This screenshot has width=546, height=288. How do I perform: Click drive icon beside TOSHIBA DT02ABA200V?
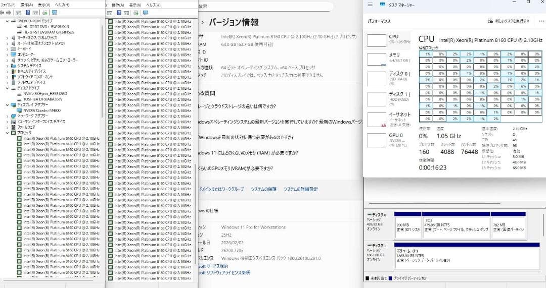20,99
